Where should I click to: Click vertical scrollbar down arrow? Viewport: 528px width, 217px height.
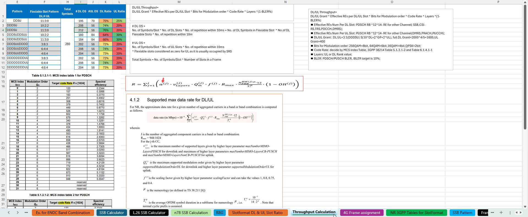point(525,207)
